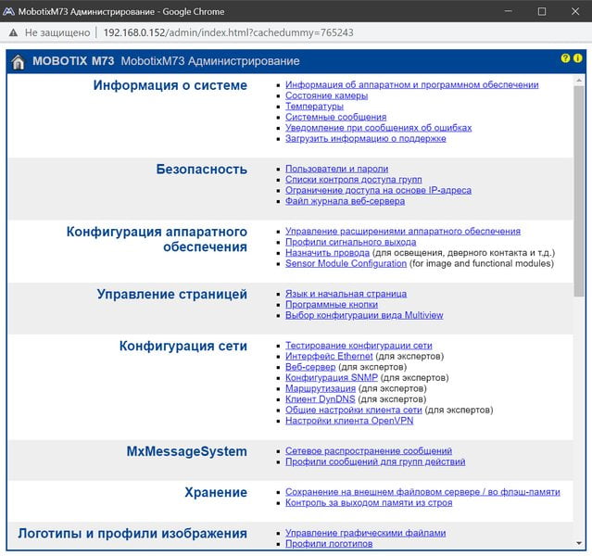Open the Пользователи и пароли link

(337, 169)
